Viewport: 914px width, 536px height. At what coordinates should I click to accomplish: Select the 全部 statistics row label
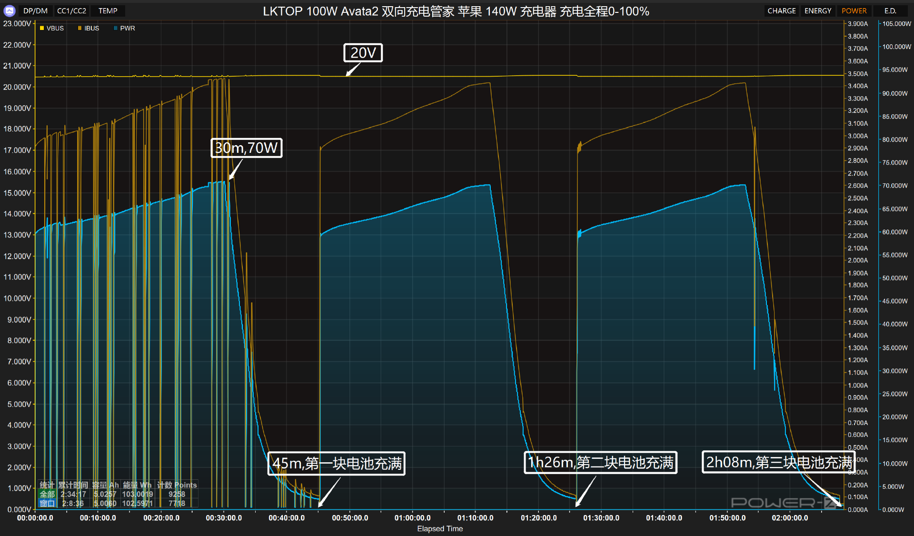47,494
